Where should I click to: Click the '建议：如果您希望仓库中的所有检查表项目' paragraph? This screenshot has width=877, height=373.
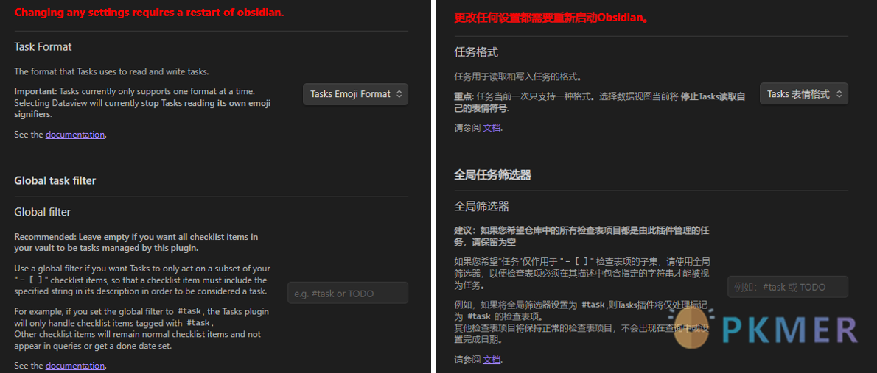click(581, 236)
